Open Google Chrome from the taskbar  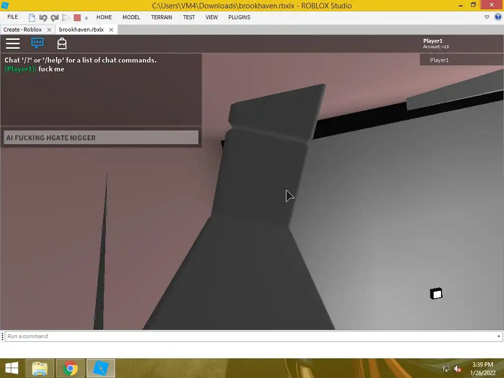click(x=70, y=368)
